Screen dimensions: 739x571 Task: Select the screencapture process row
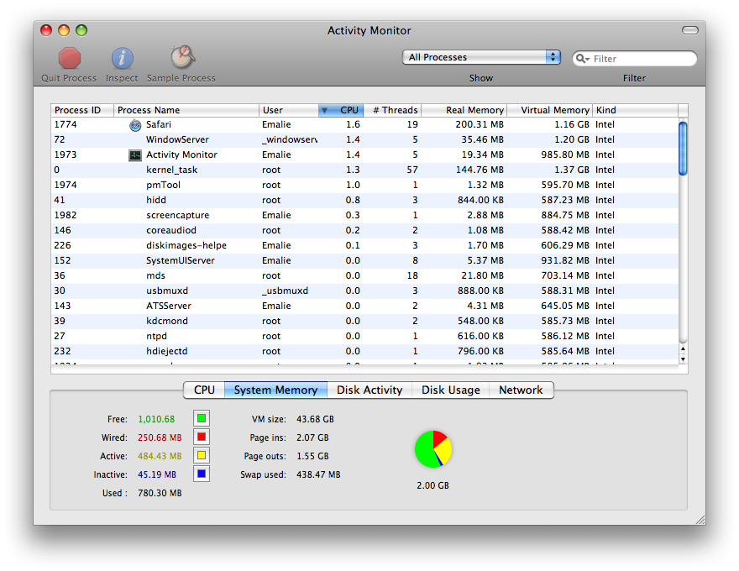tap(364, 215)
